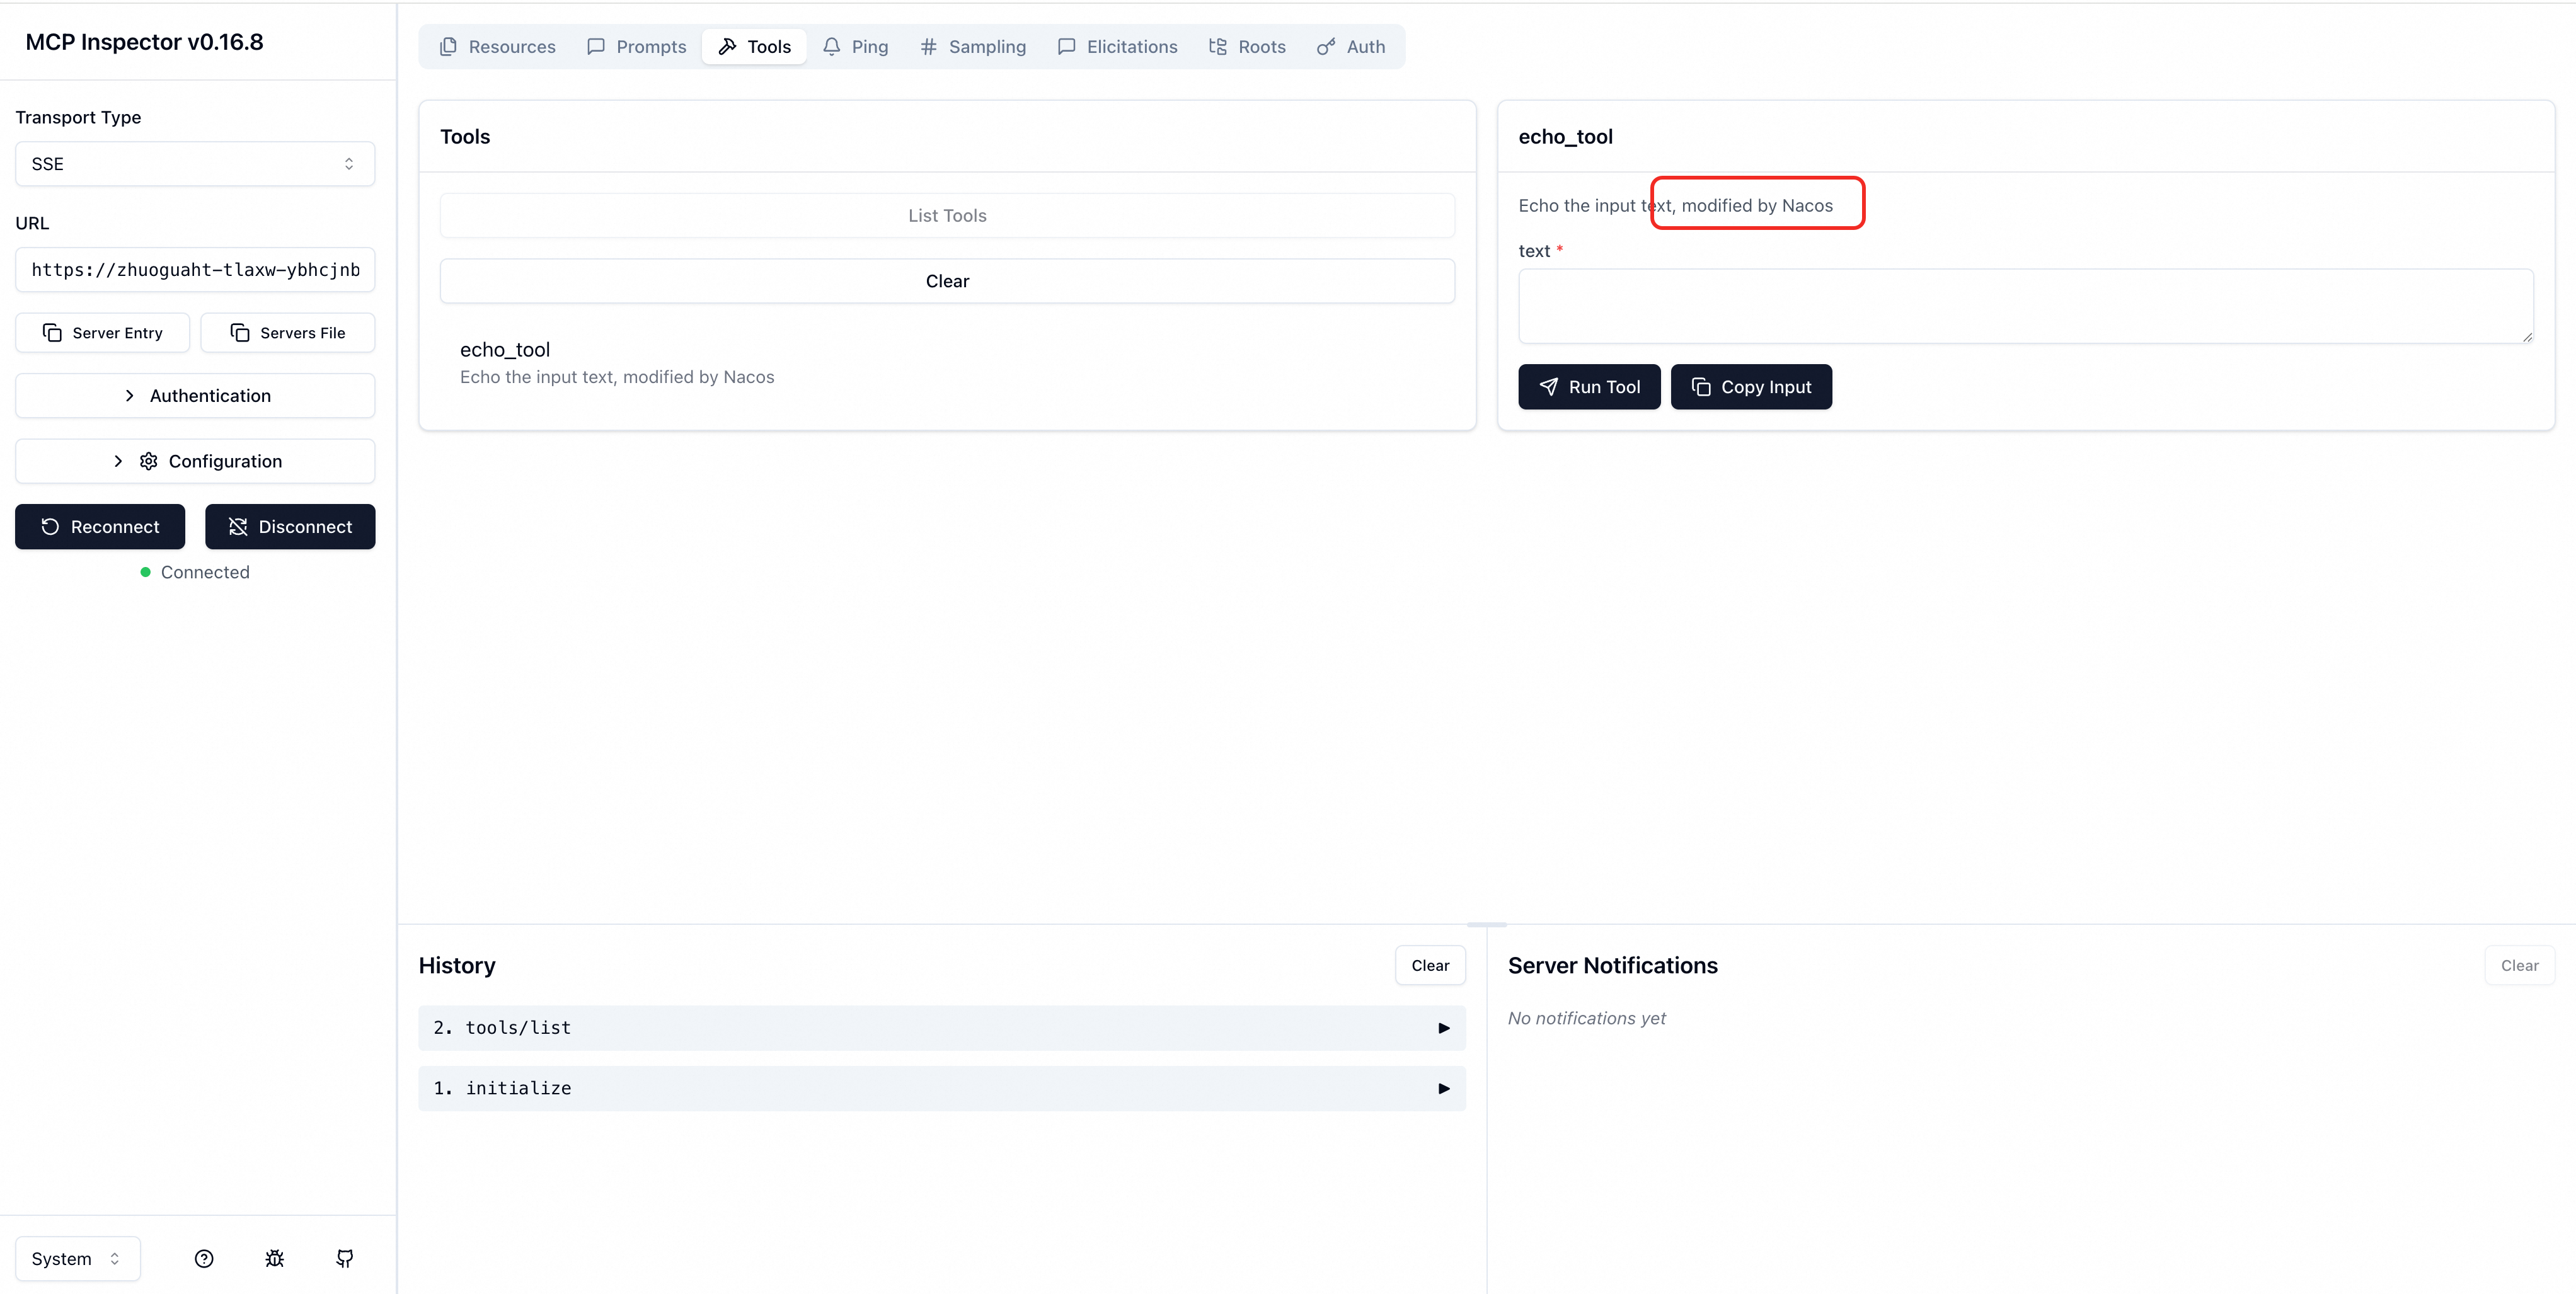Click the text parameter input field
2576x1294 pixels.
coord(2025,306)
